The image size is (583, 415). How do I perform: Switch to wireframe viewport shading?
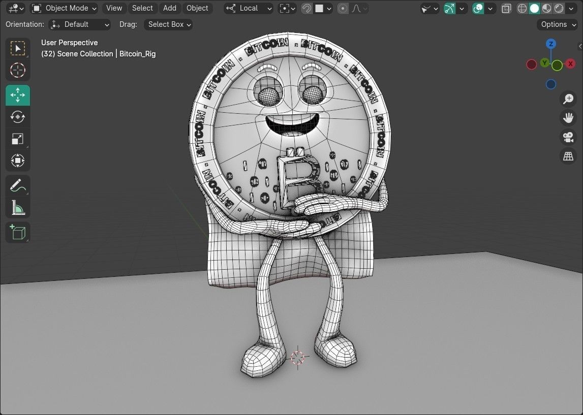click(x=522, y=8)
